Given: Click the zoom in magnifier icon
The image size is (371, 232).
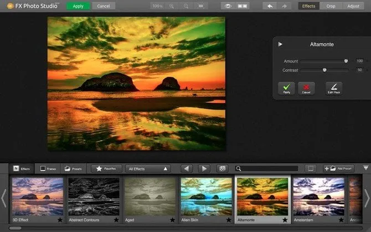Looking at the screenshot, I should pos(172,6).
